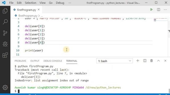Open the Go menu
Viewport: 170px width, 95px height.
pyautogui.click(x=51, y=3)
